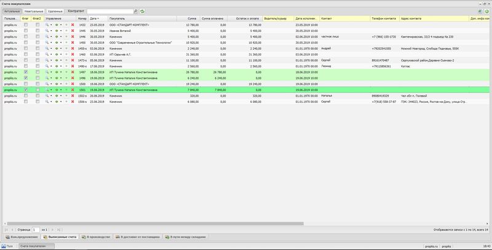Select the Актуальные filter button
492x250 pixels.
[12, 11]
